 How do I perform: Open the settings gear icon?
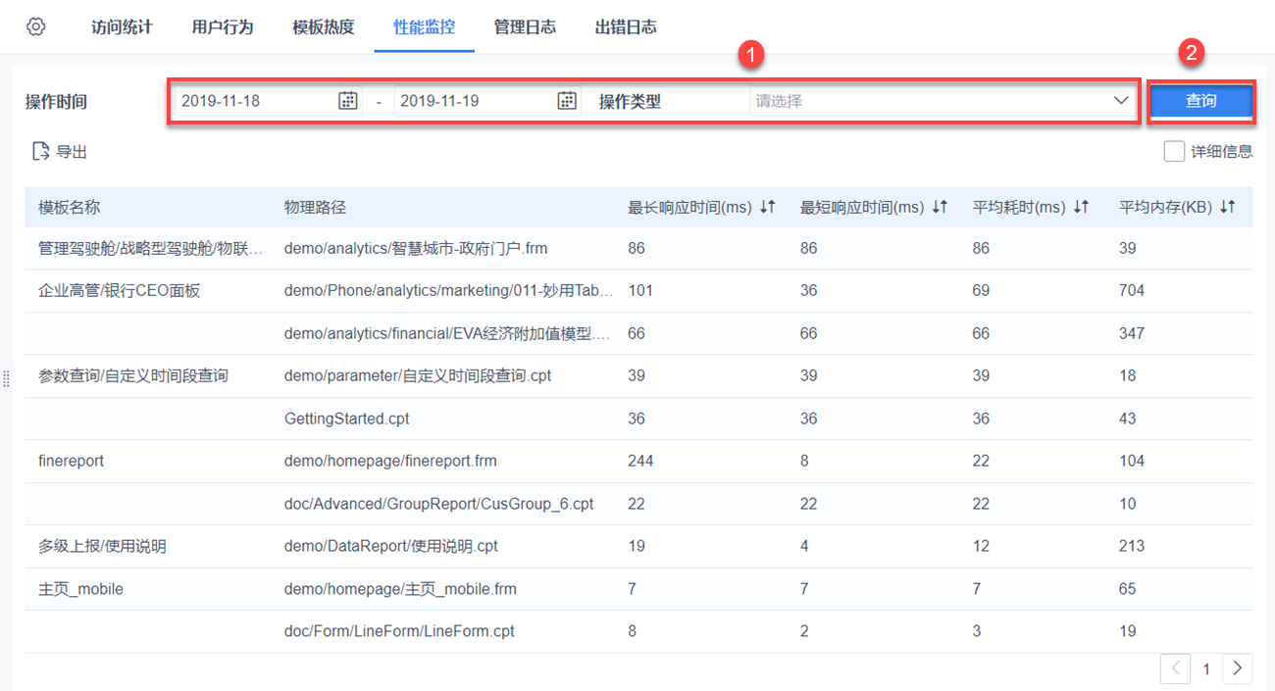pos(36,26)
